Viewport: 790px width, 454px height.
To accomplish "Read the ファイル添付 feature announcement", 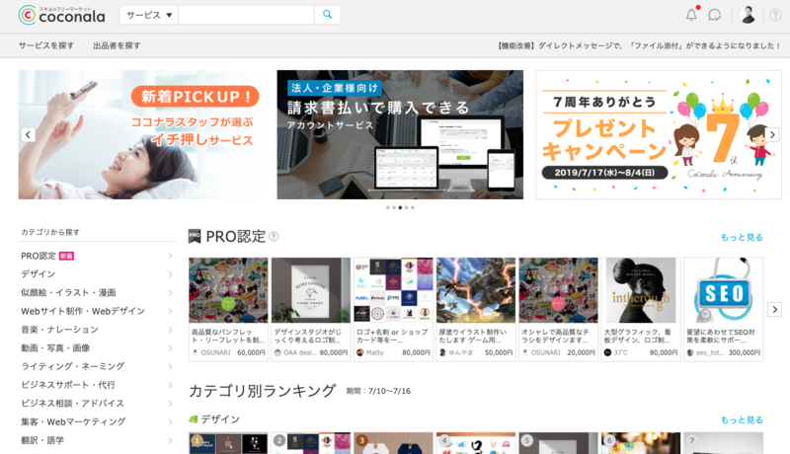I will coord(639,45).
